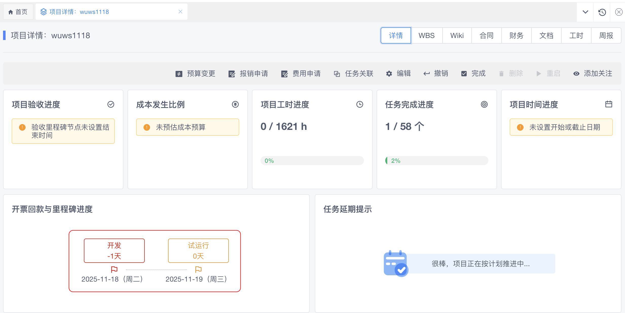The height and width of the screenshot is (313, 625).
Task: Open the 财务 tab
Action: pyautogui.click(x=516, y=35)
